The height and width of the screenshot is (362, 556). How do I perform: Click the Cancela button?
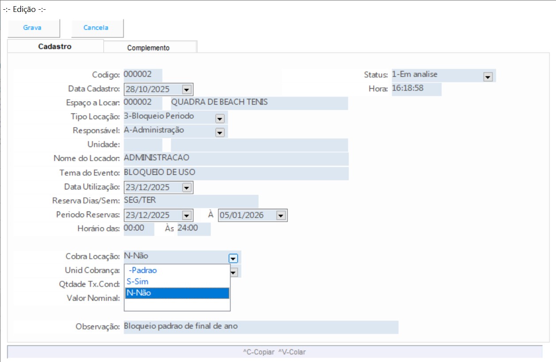96,28
